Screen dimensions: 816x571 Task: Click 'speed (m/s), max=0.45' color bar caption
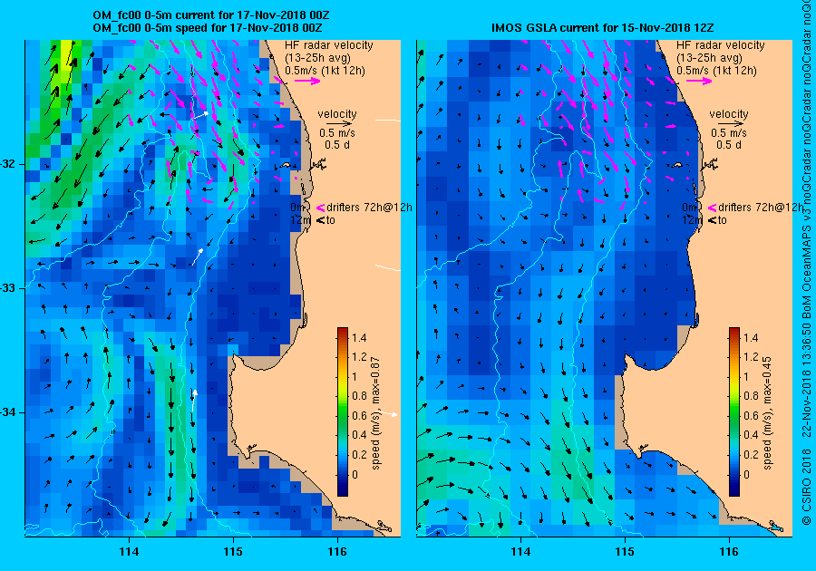pyautogui.click(x=768, y=413)
